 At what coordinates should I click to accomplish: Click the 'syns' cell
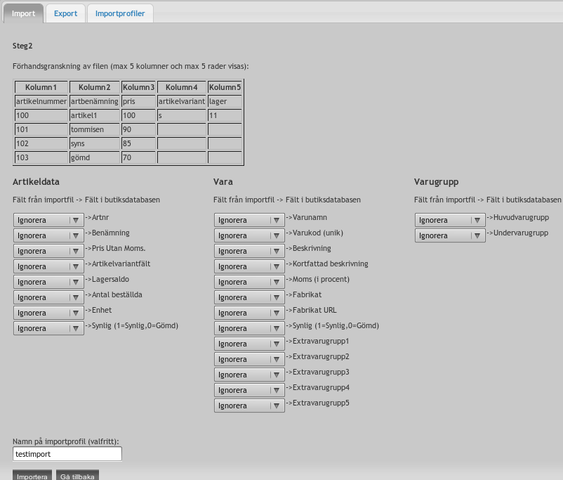[x=95, y=143]
